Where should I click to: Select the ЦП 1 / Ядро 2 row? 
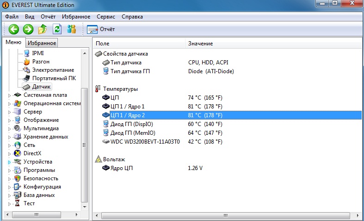[228, 115]
